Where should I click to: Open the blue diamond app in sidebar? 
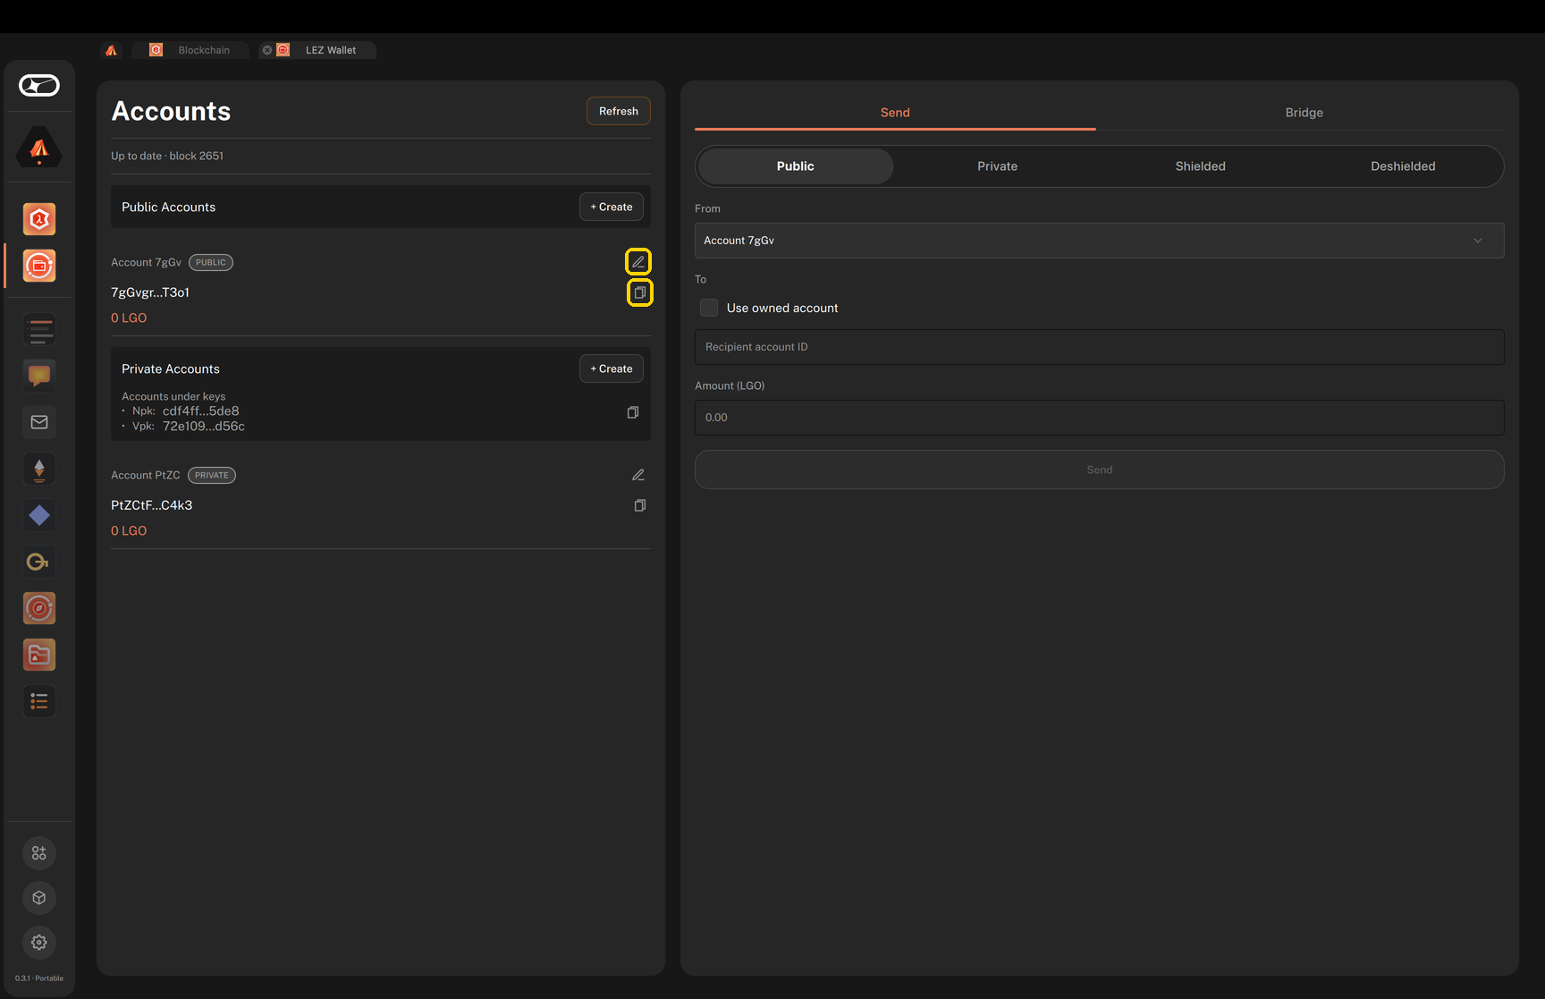[39, 515]
